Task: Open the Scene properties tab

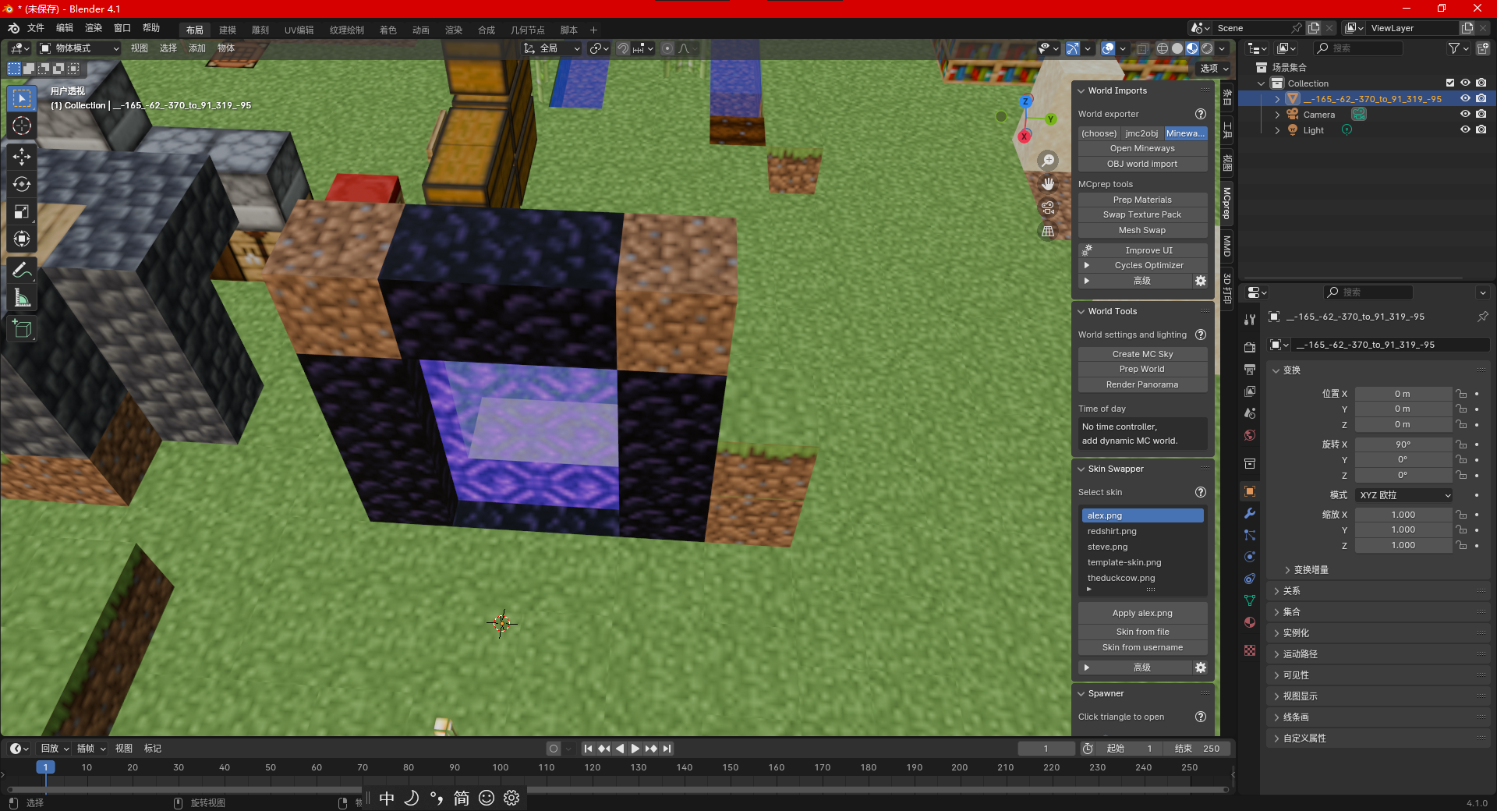Action: pyautogui.click(x=1250, y=413)
